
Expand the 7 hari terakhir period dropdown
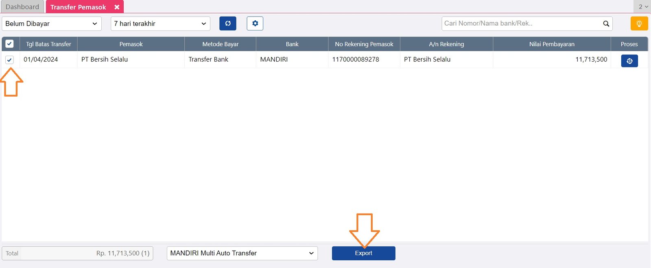(x=160, y=24)
